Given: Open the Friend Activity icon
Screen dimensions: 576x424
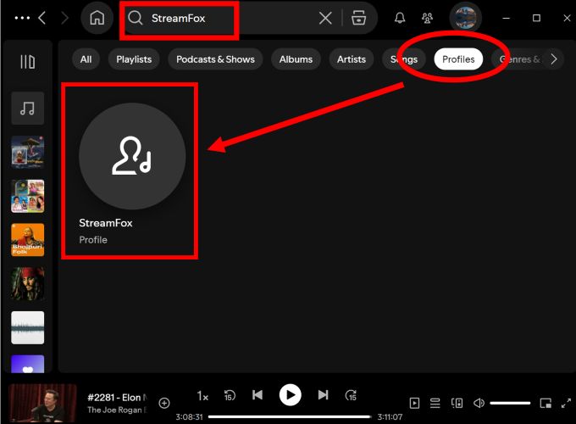Looking at the screenshot, I should tap(427, 18).
